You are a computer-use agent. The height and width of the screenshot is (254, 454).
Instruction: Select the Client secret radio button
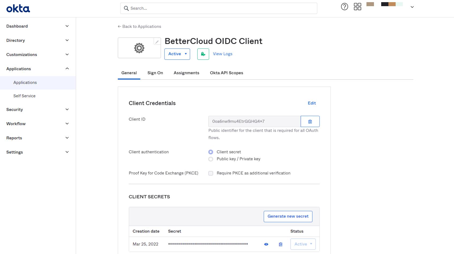[x=211, y=152]
